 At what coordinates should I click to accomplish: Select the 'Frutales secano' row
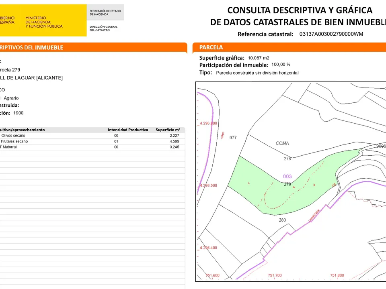(92, 141)
